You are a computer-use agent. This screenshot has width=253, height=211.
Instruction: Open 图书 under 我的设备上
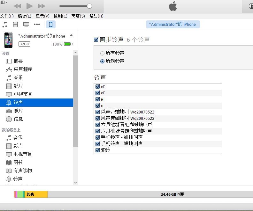[x=36, y=163]
